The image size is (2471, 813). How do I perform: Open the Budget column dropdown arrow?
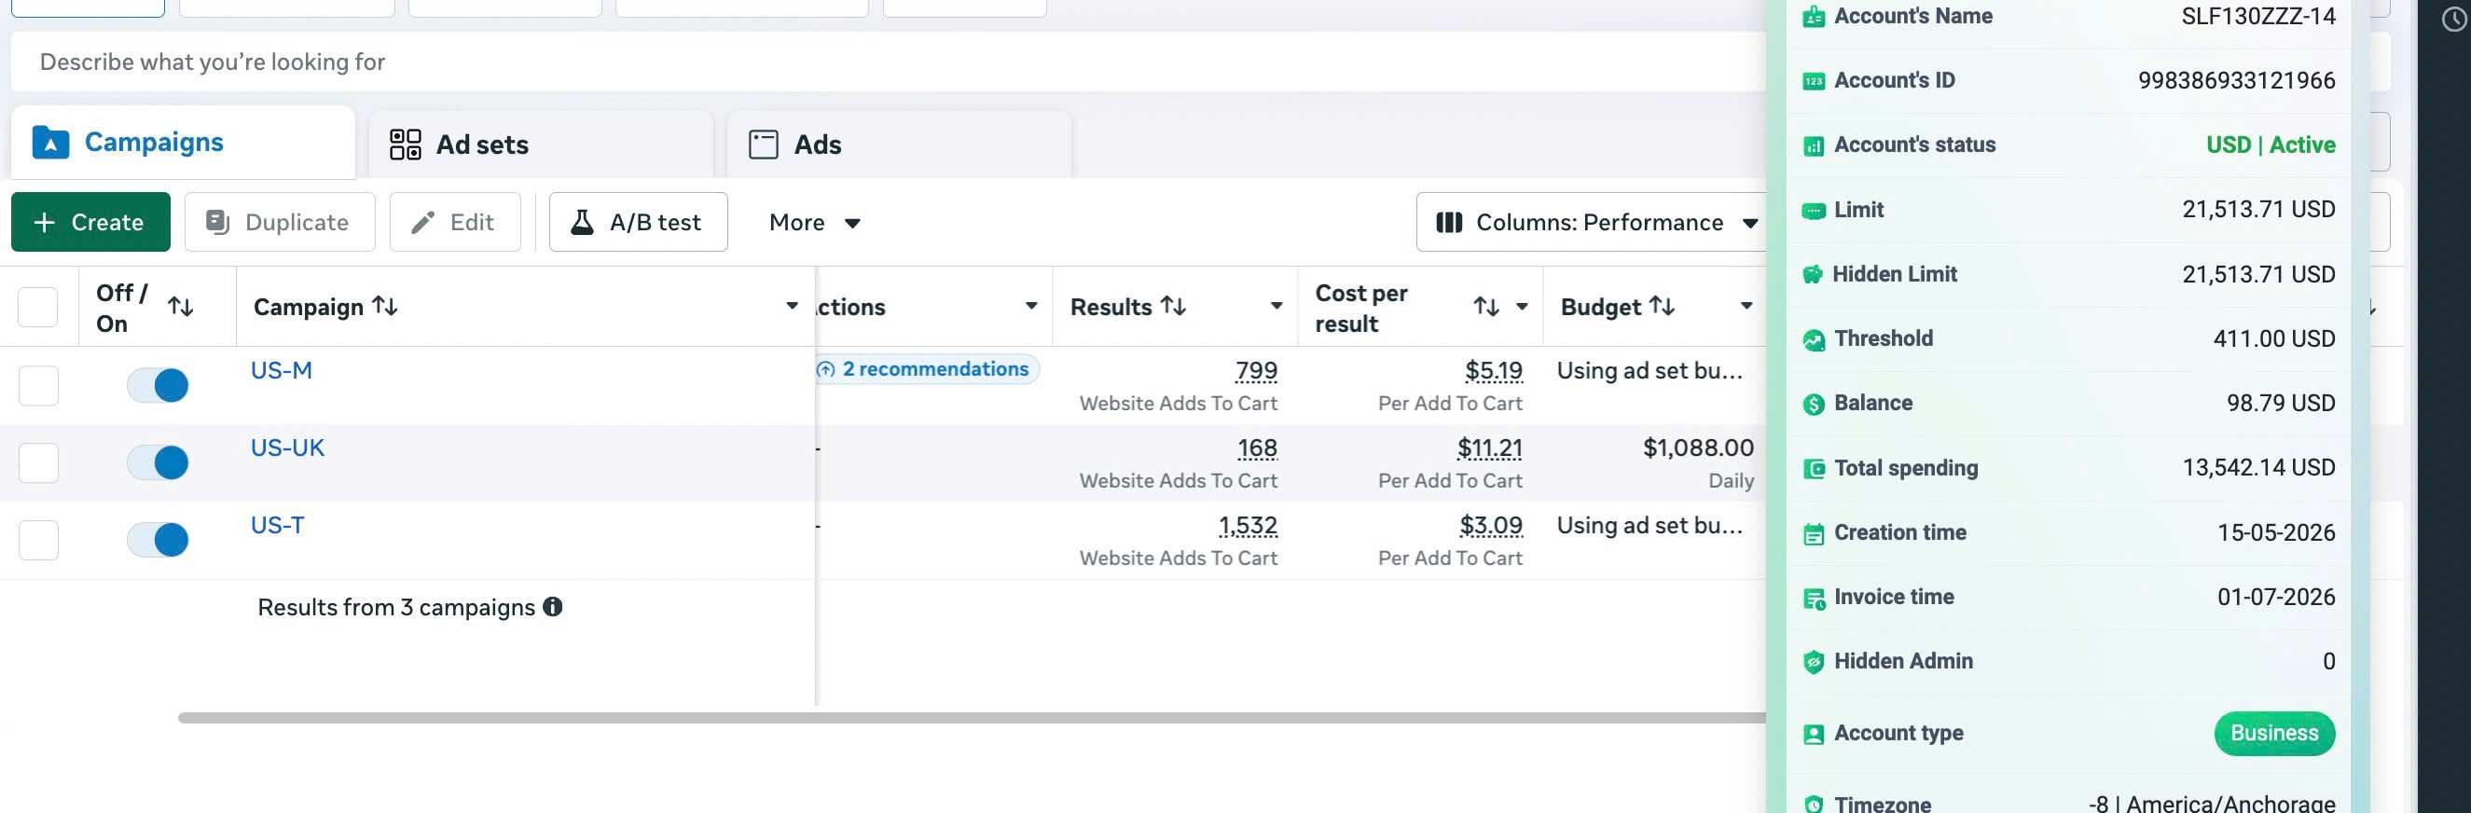(1746, 306)
